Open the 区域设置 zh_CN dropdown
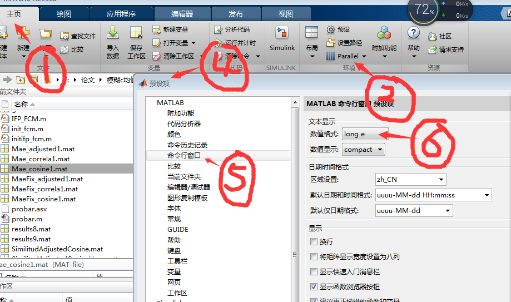The width and height of the screenshot is (511, 302). click(410, 180)
